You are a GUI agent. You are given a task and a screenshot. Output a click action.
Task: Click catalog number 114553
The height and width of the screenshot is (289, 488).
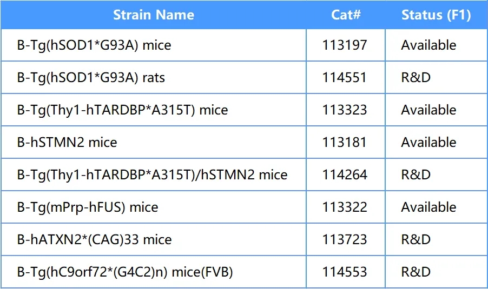(345, 272)
